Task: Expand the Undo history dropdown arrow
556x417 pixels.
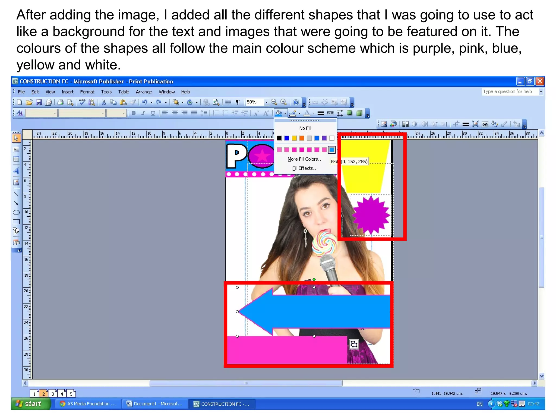Action: (x=152, y=102)
